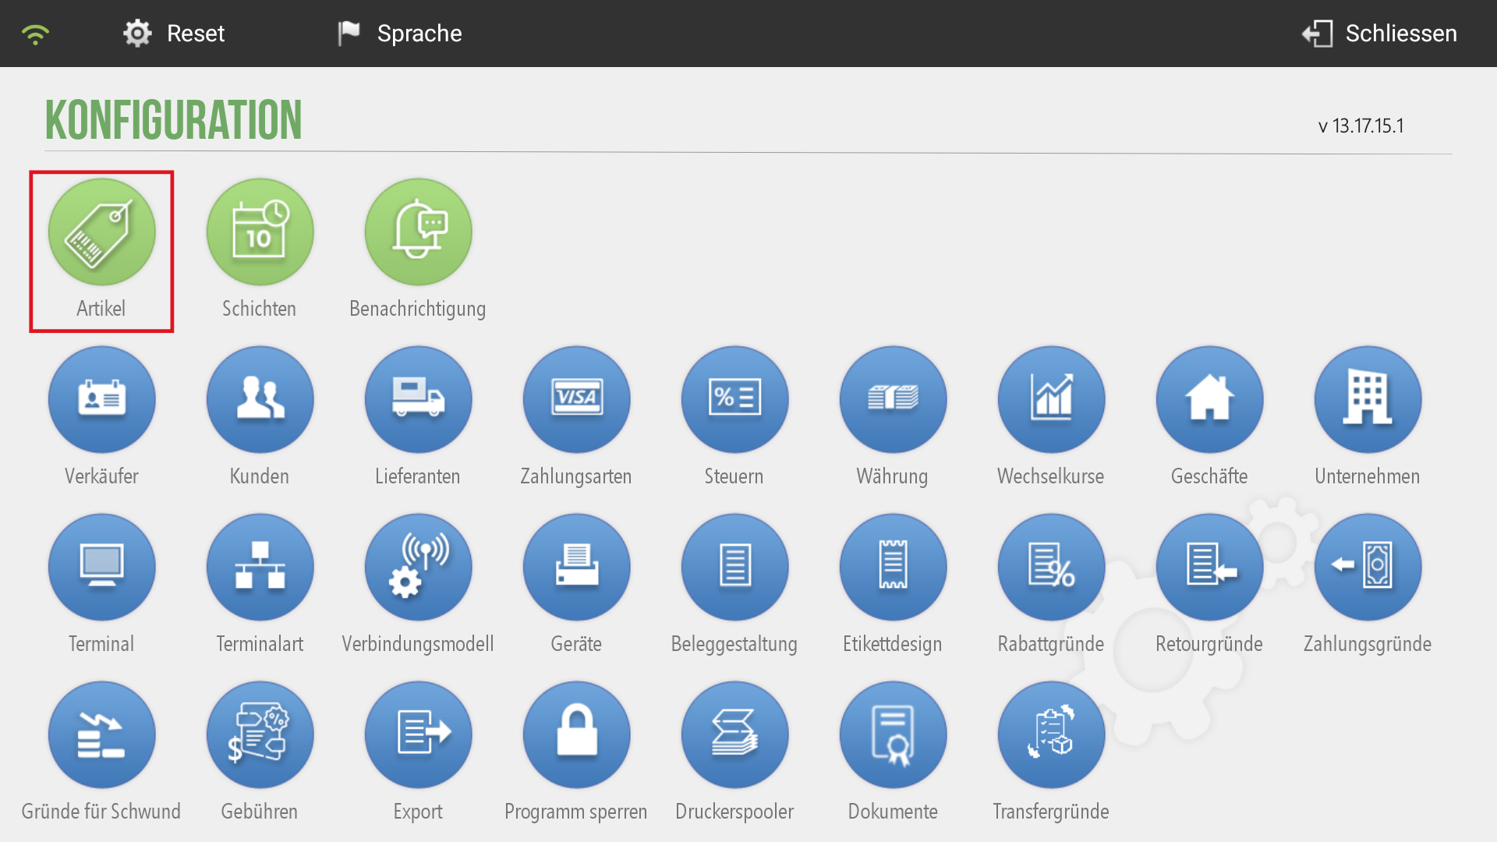Open the Kunden people icon
The height and width of the screenshot is (842, 1497).
coord(260,400)
